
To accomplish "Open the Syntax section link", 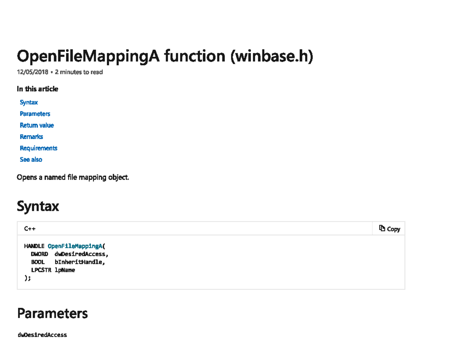I will point(29,102).
